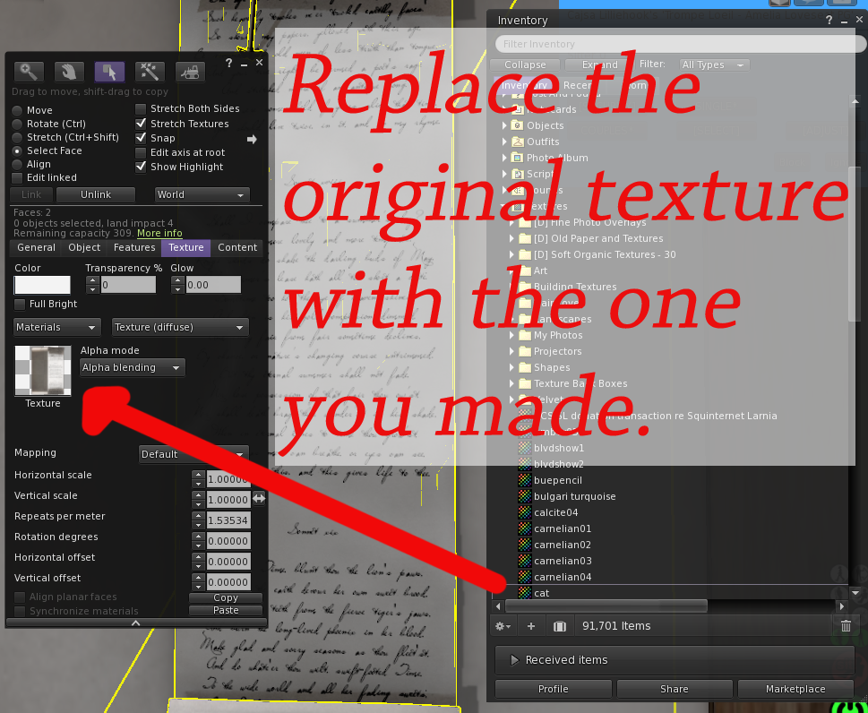Click the white Color swatch
This screenshot has width=868, height=713.
(42, 285)
